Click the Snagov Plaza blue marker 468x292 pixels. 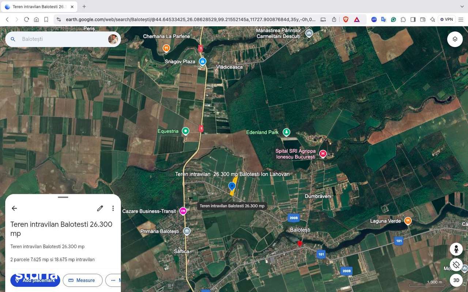pyautogui.click(x=202, y=61)
